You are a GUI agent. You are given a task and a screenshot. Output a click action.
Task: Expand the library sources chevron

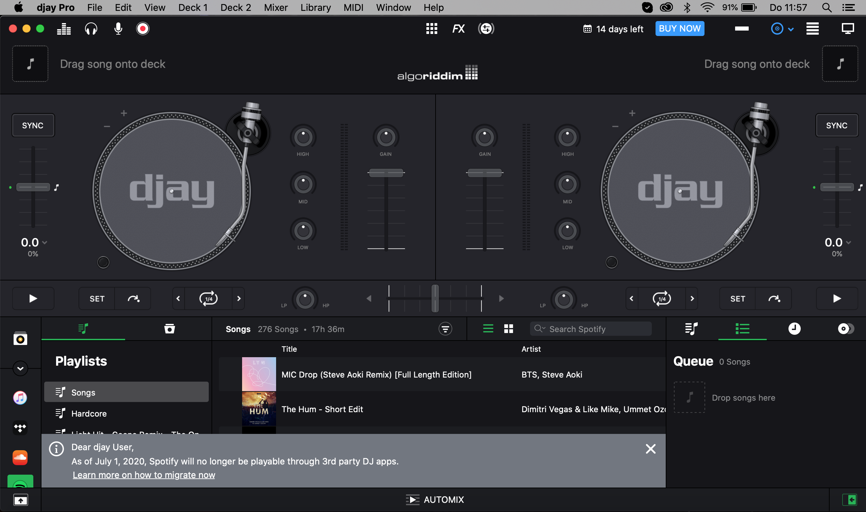(20, 368)
